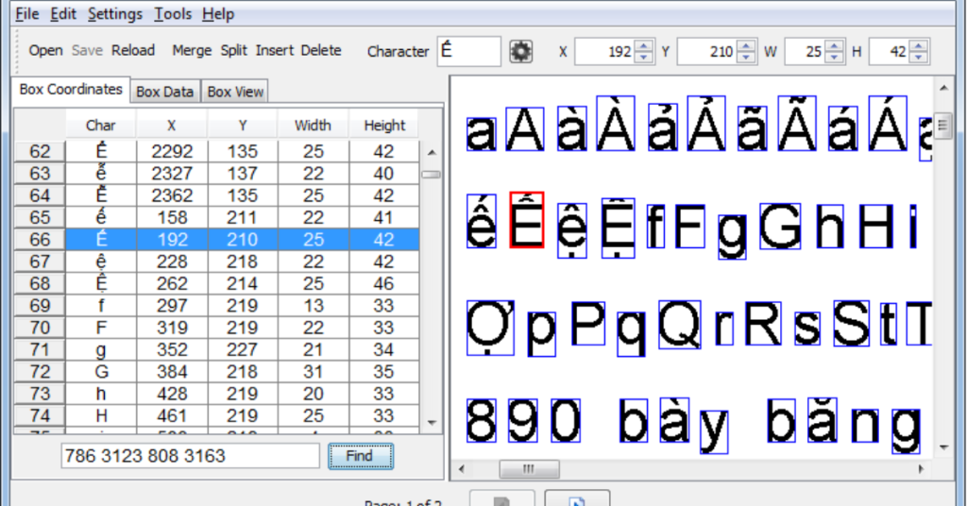
Task: Increase the W width spinner value
Action: pyautogui.click(x=834, y=45)
